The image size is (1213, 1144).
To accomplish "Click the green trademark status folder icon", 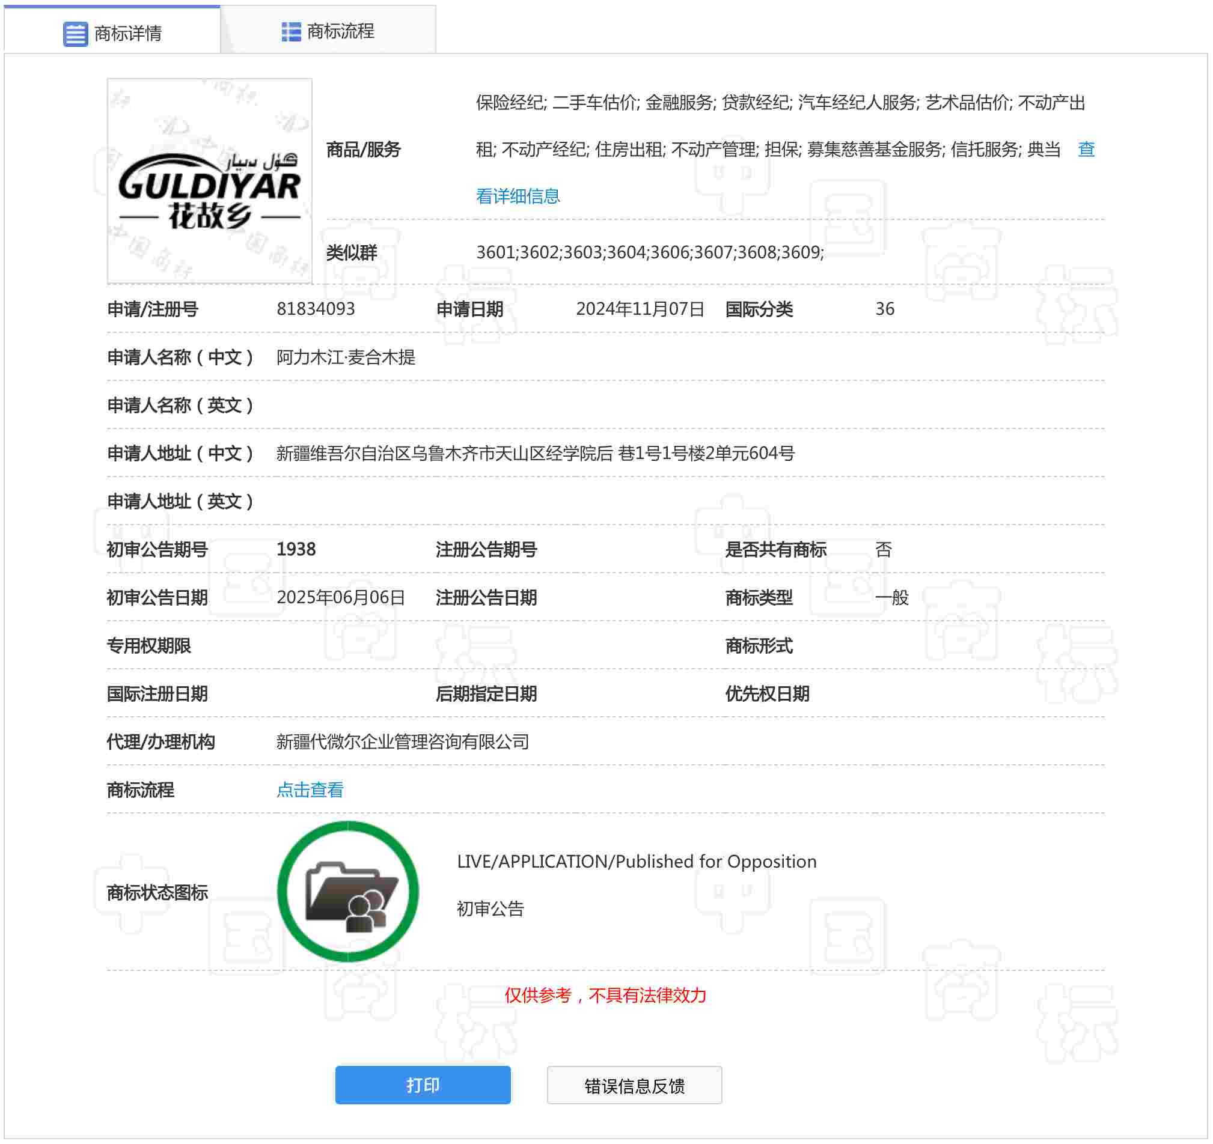I will pyautogui.click(x=348, y=892).
